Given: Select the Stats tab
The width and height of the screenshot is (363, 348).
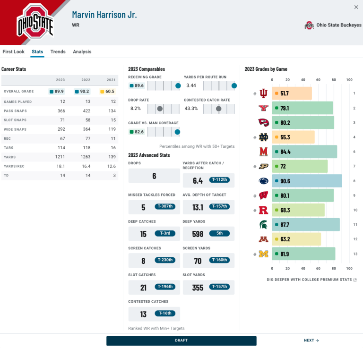Looking at the screenshot, I should 37,52.
